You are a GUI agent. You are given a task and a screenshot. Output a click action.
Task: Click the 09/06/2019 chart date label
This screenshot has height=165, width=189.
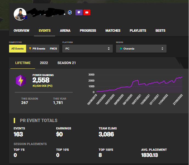point(92,100)
